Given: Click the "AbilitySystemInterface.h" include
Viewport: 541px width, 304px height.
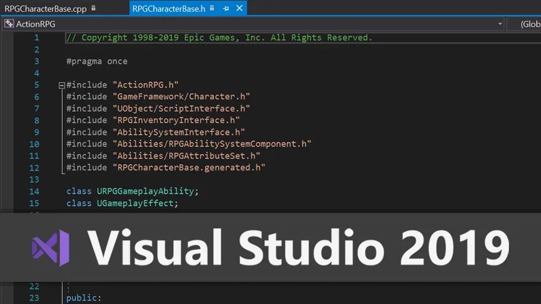Looking at the screenshot, I should (x=179, y=132).
